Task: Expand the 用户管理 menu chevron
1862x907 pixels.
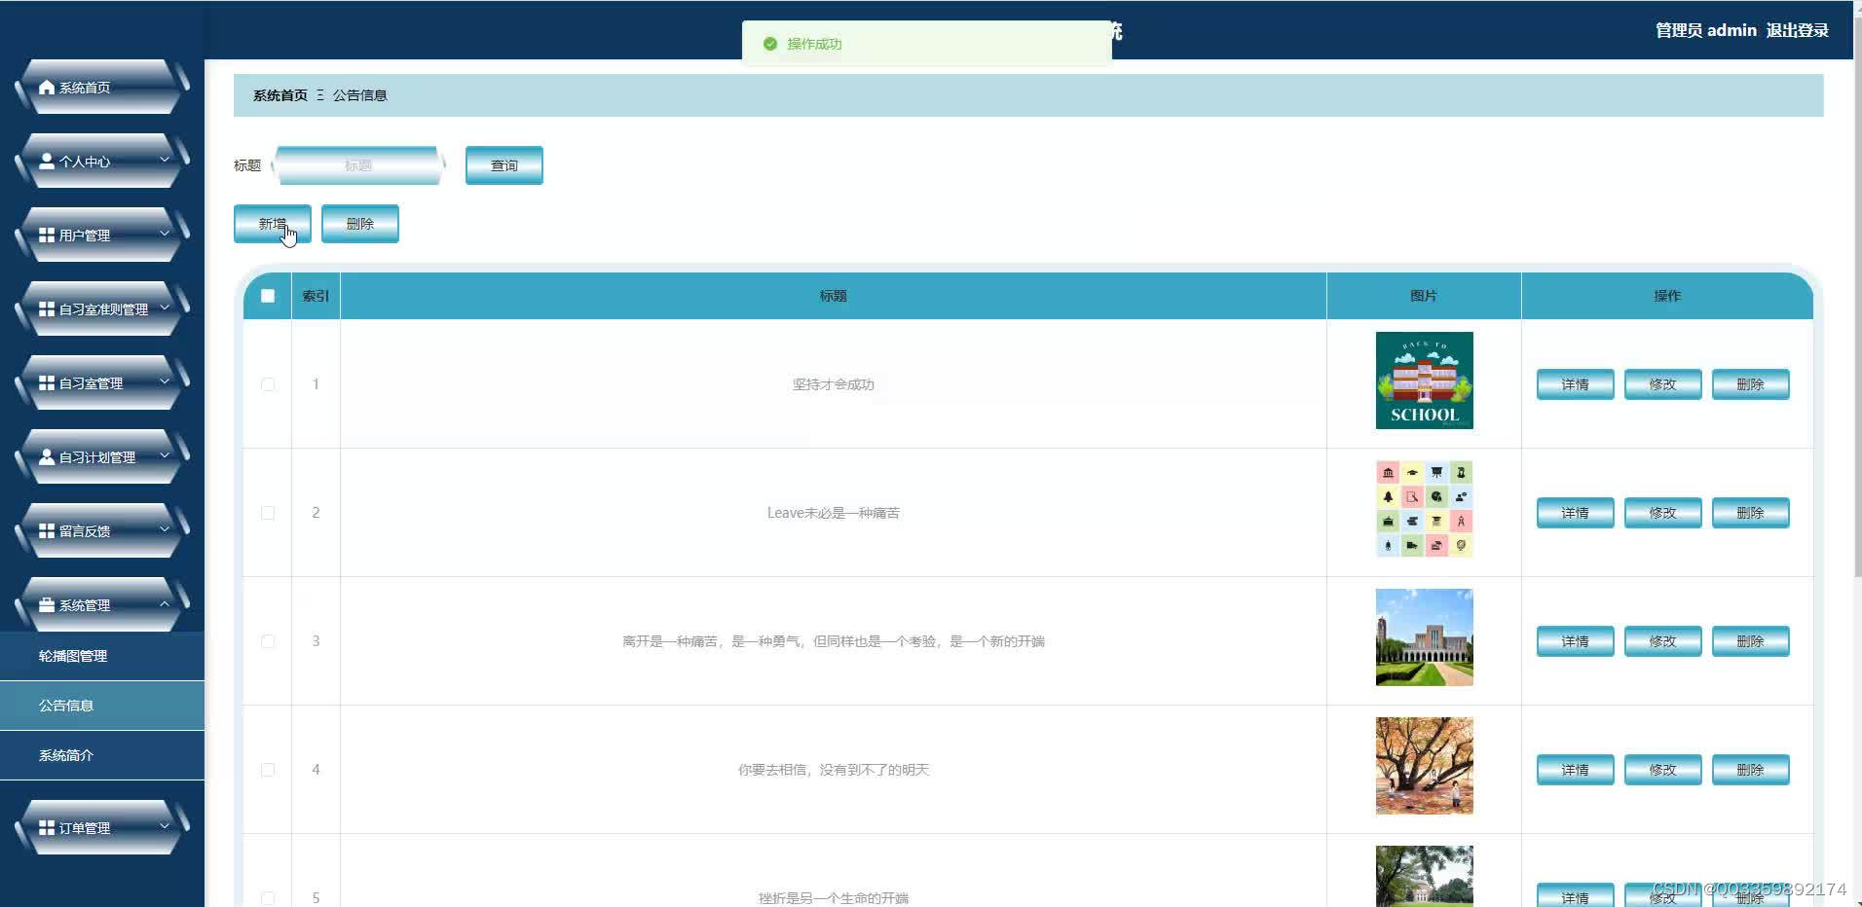Action: click(165, 234)
